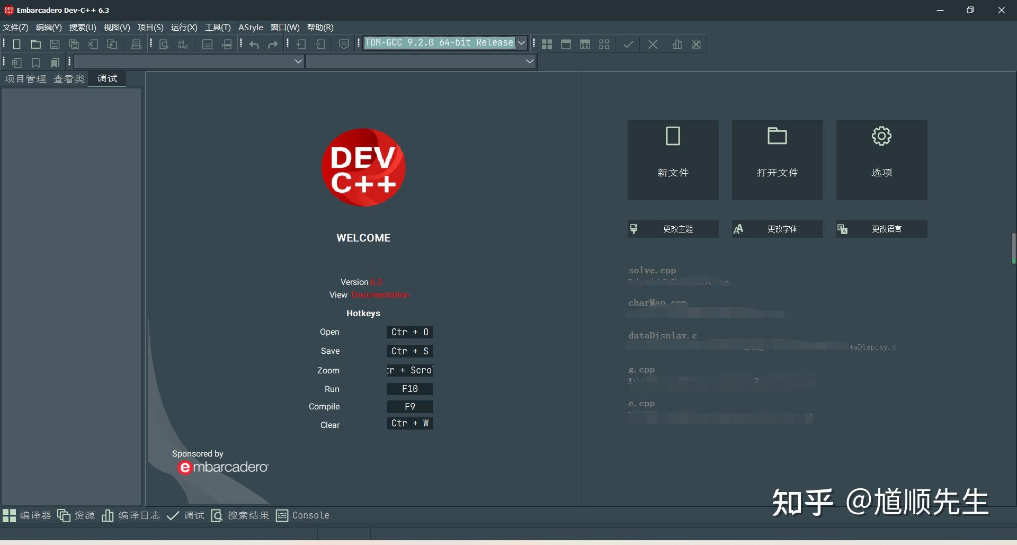
Task: Click the Rebuild All grid icon
Action: click(x=604, y=44)
